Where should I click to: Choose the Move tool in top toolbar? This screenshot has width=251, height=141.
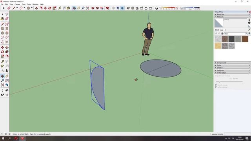click(x=45, y=8)
